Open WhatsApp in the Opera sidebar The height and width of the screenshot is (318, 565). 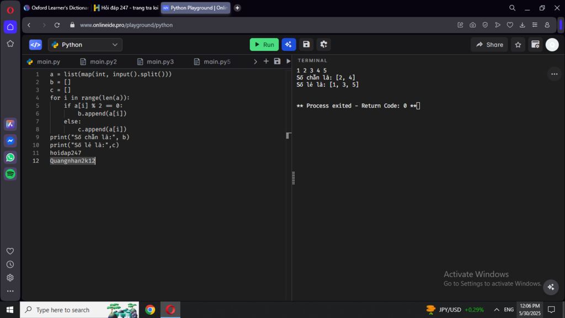(x=10, y=157)
